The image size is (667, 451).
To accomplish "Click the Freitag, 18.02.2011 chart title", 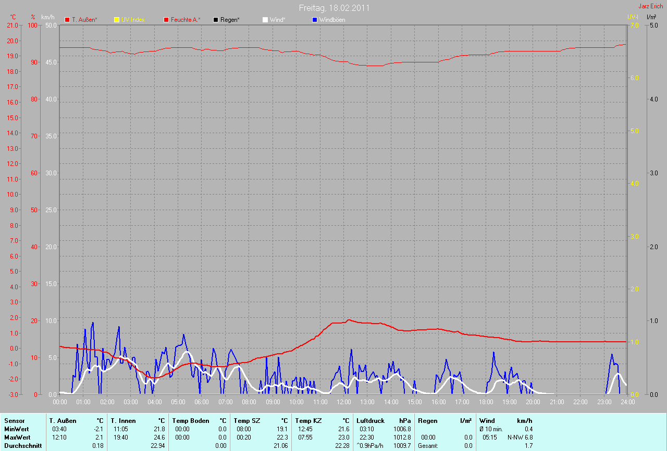I will pos(334,8).
